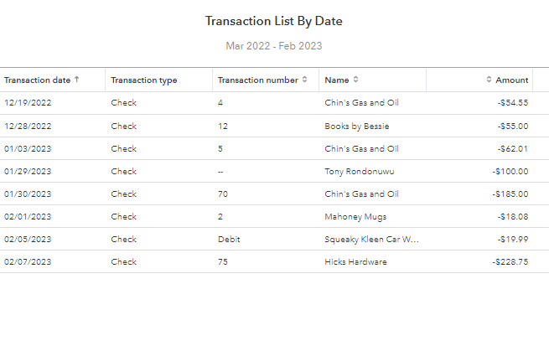Select the 01/03/2023 transaction date cell
549x346 pixels.
pyautogui.click(x=28, y=148)
